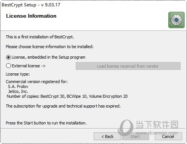The width and height of the screenshot is (187, 144).
Task: Go back with the Back button
Action: (x=107, y=136)
